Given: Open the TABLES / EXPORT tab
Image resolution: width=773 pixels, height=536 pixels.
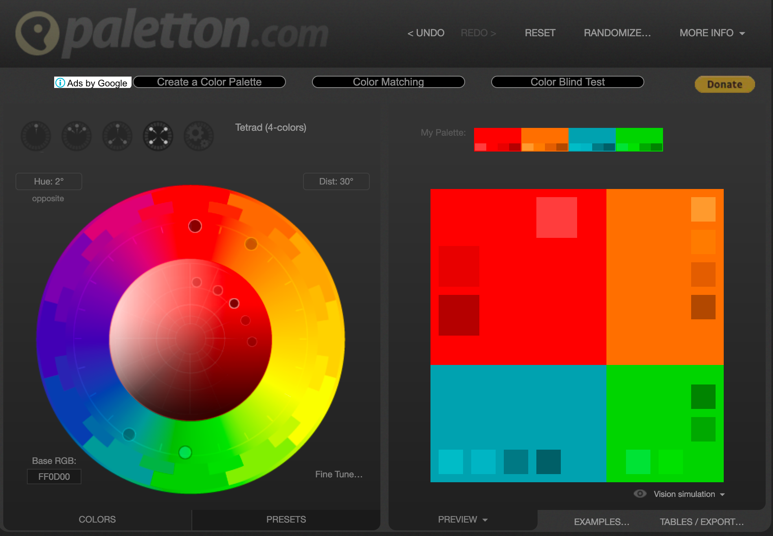Looking at the screenshot, I should coord(701,521).
